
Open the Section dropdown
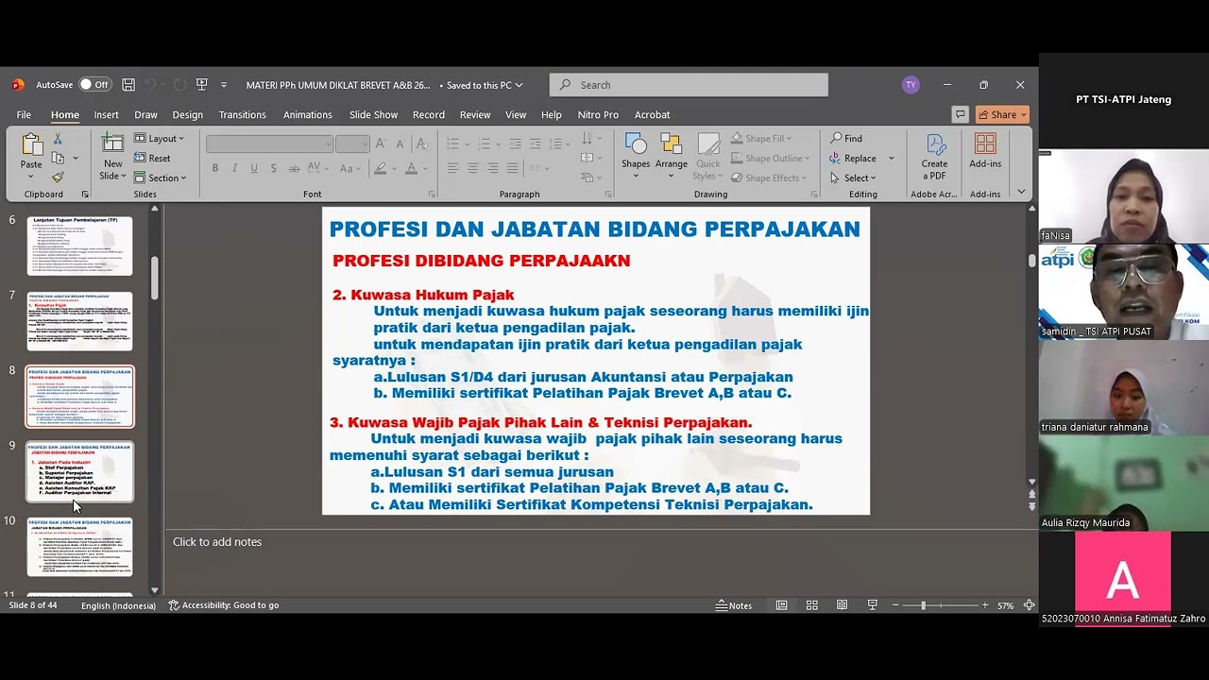click(161, 178)
